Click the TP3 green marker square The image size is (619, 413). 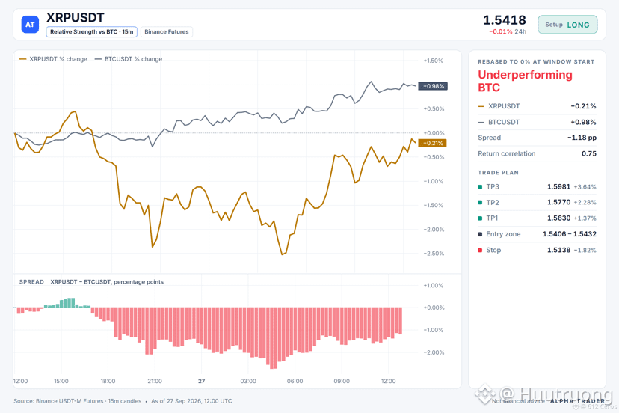(x=480, y=187)
